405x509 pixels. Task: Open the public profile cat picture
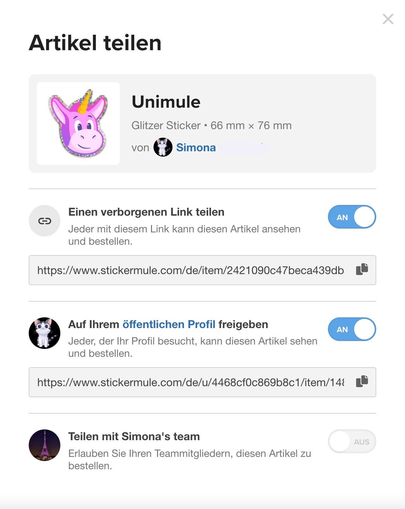[44, 333]
